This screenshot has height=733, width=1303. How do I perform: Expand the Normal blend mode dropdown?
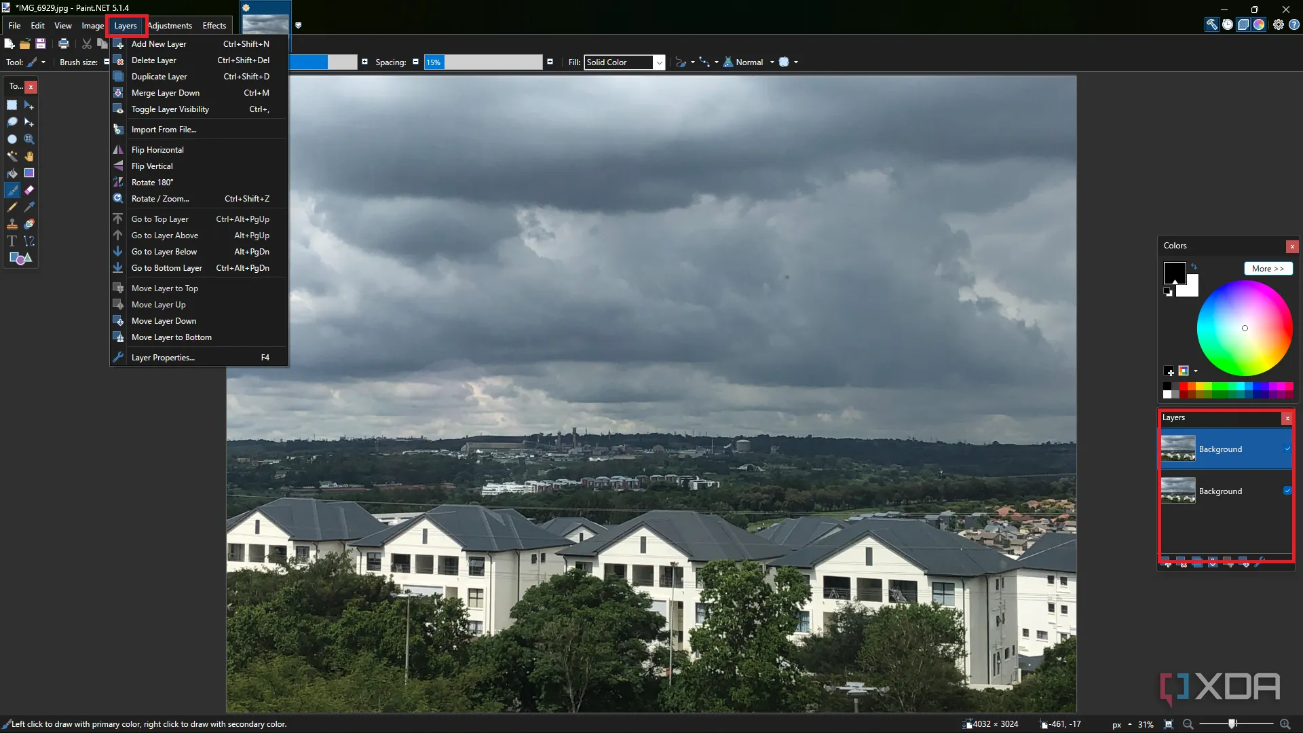772,62
